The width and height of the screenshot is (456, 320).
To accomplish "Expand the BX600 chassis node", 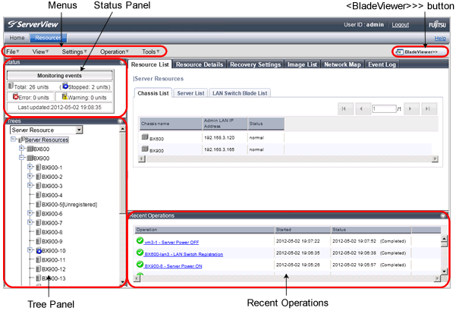I will (x=21, y=149).
